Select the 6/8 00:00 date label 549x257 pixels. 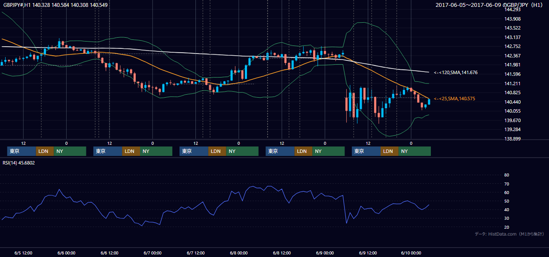coord(238,253)
